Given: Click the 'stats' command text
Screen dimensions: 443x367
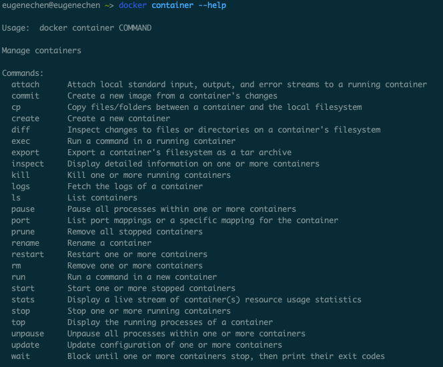Looking at the screenshot, I should [23, 300].
